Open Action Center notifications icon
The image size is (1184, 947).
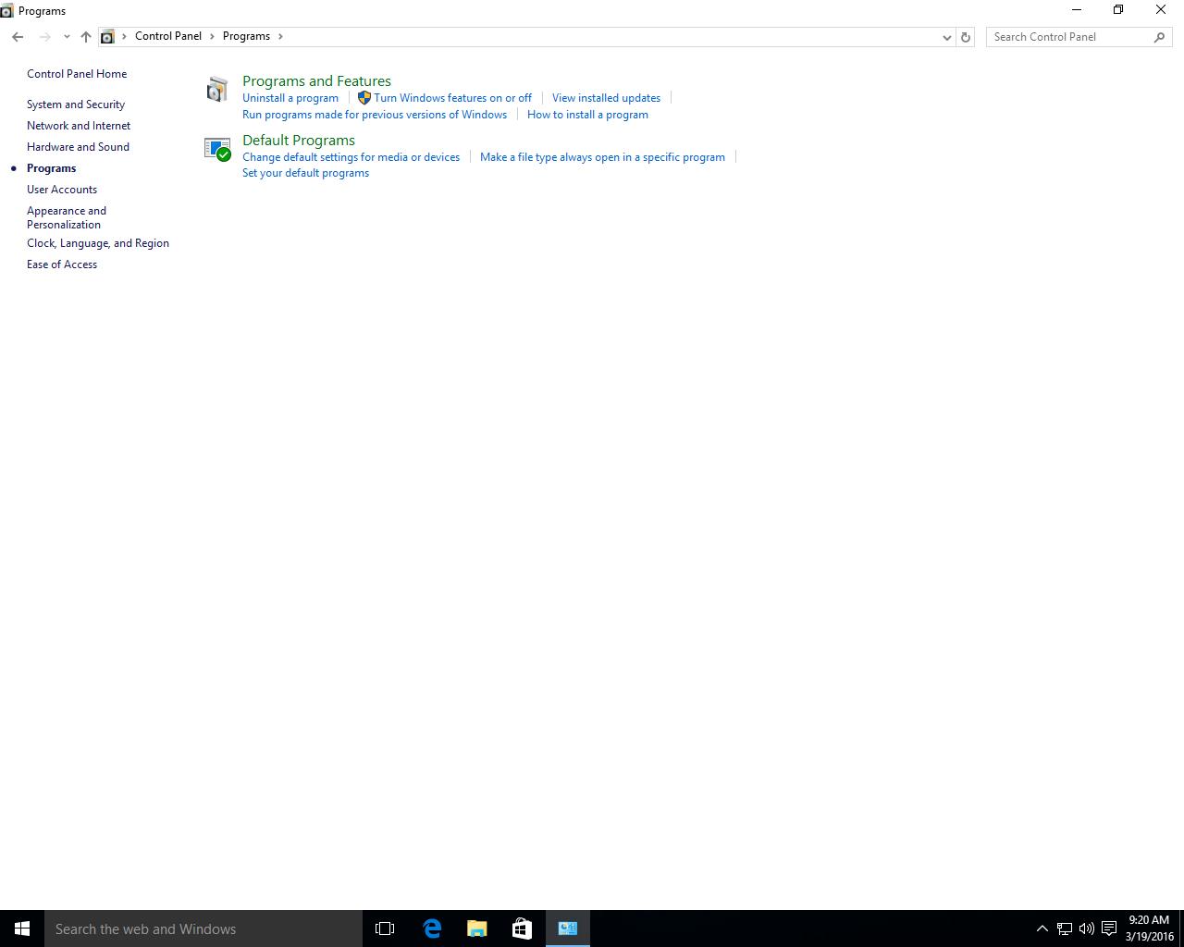click(x=1108, y=929)
